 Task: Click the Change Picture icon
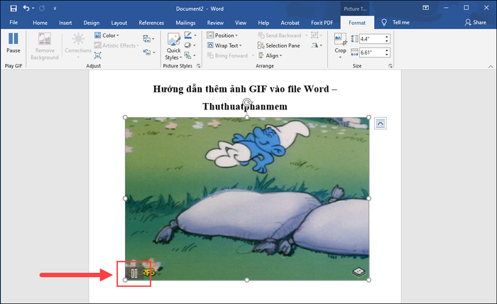pos(148,39)
